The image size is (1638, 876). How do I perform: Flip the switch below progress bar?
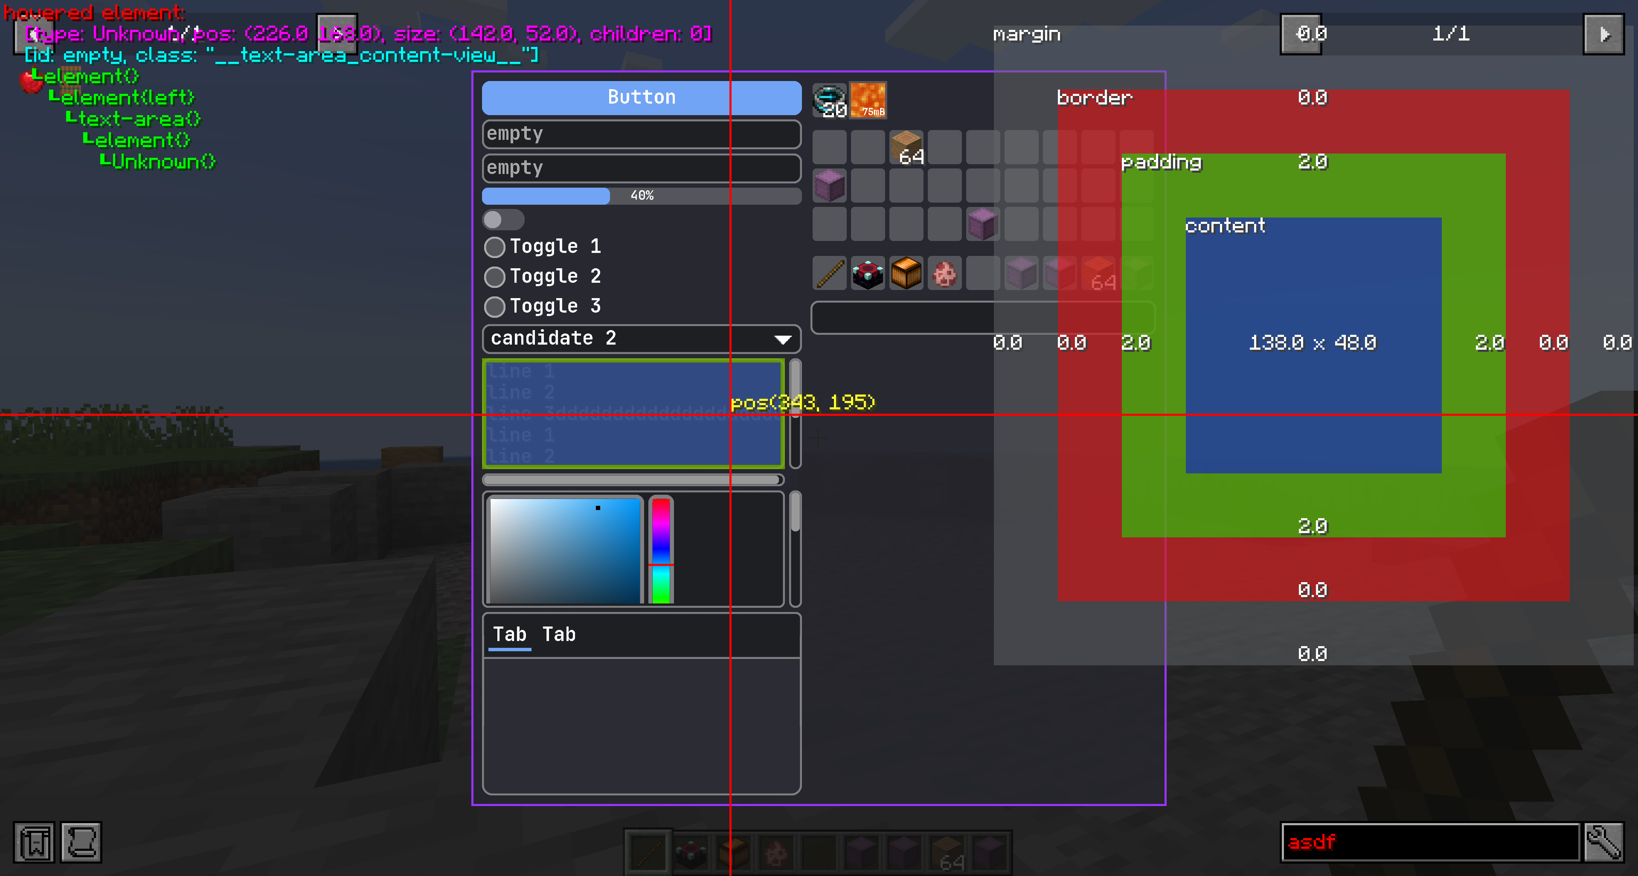pos(503,220)
